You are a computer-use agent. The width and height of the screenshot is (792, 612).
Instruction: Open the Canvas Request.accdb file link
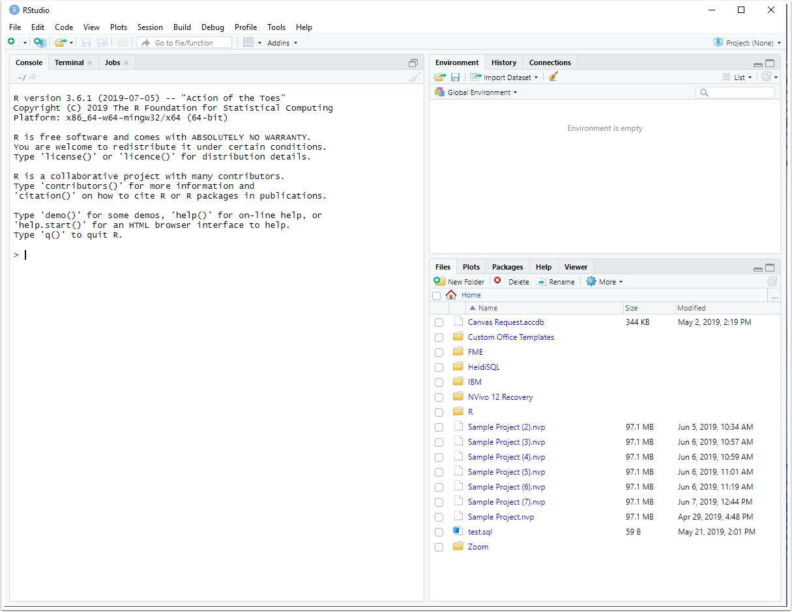[x=506, y=322]
